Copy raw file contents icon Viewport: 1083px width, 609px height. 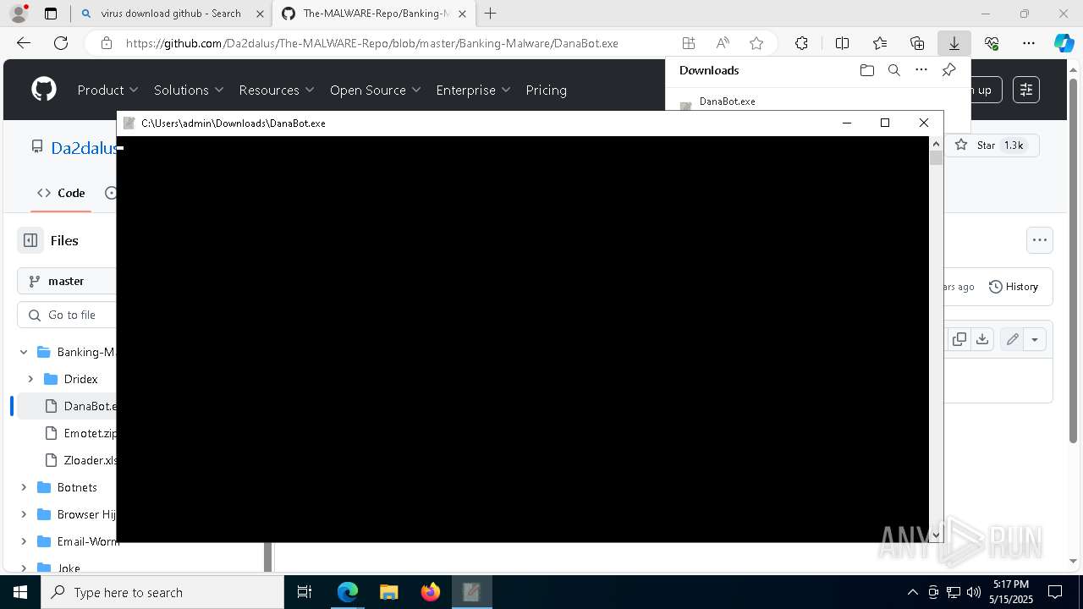click(959, 339)
